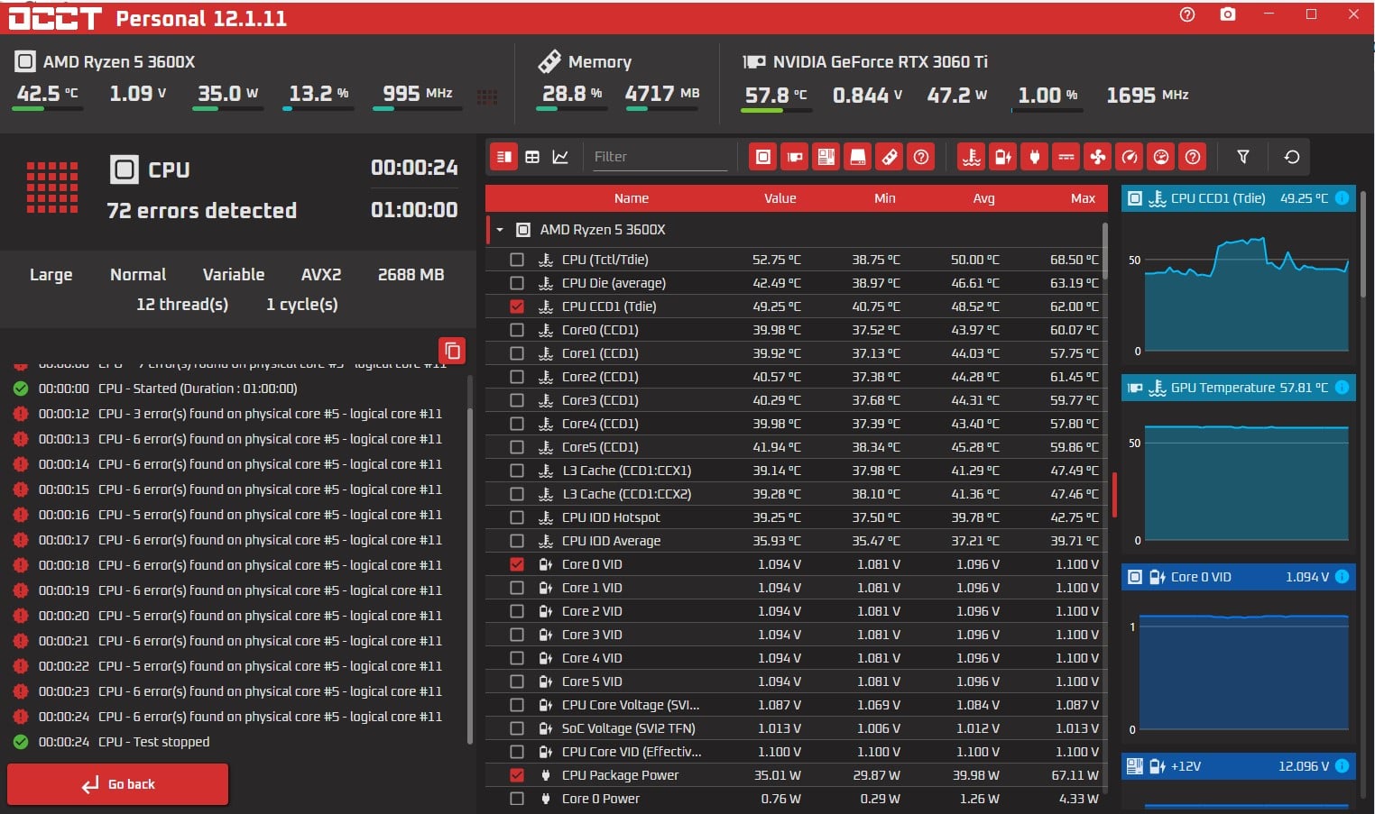The height and width of the screenshot is (814, 1375).
Task: Reset sensor min/max values
Action: (x=1292, y=157)
